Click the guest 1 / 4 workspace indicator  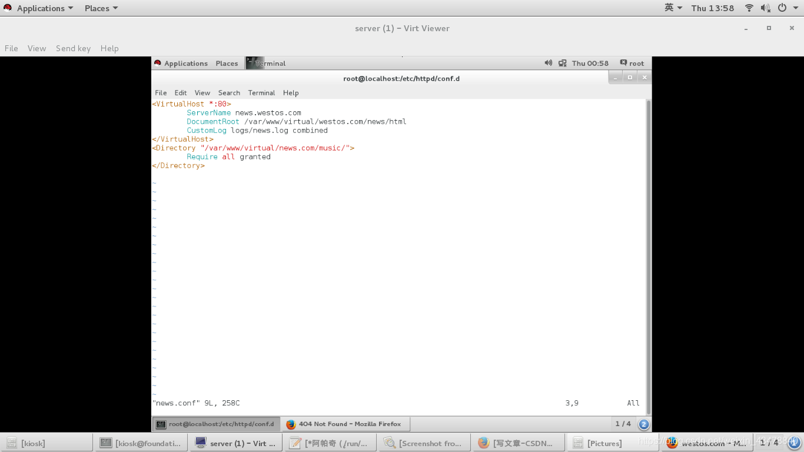623,424
